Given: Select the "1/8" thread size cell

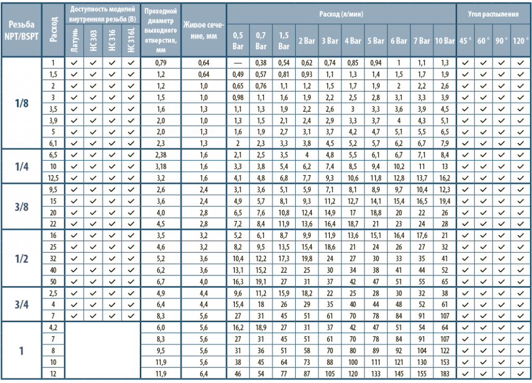Looking at the screenshot, I should pos(21,103).
